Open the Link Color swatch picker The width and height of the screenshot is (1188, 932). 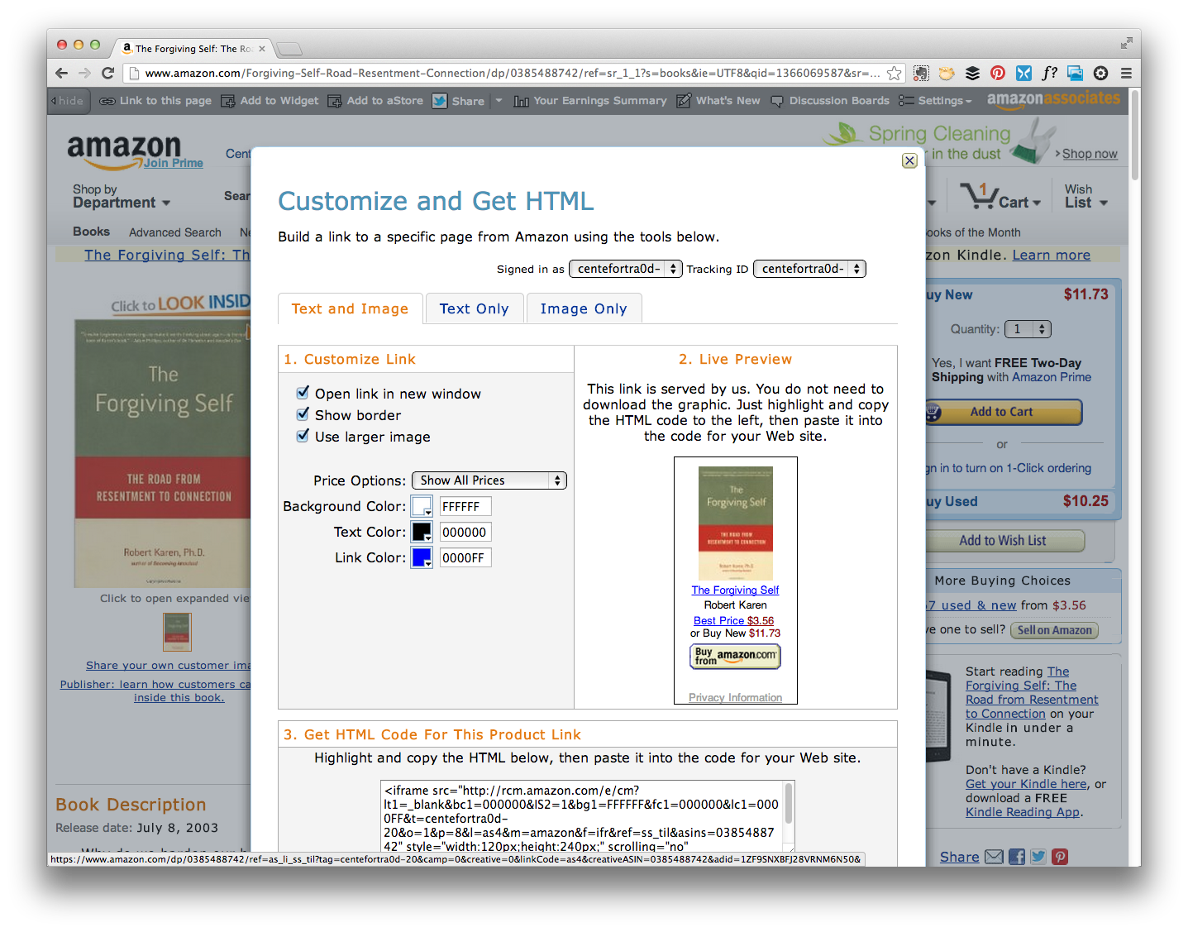[422, 557]
